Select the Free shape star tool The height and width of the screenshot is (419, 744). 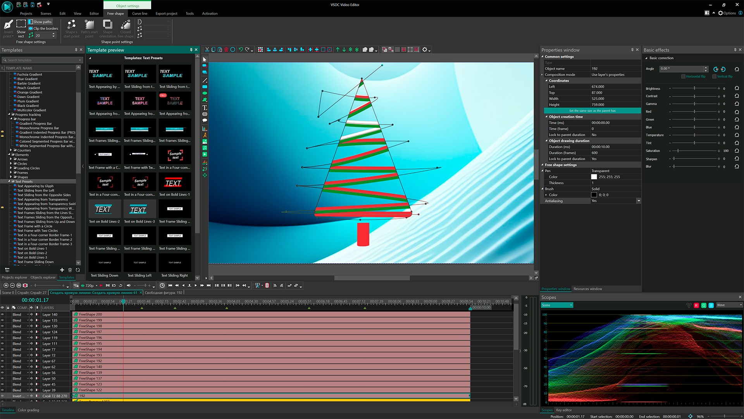coord(205,99)
